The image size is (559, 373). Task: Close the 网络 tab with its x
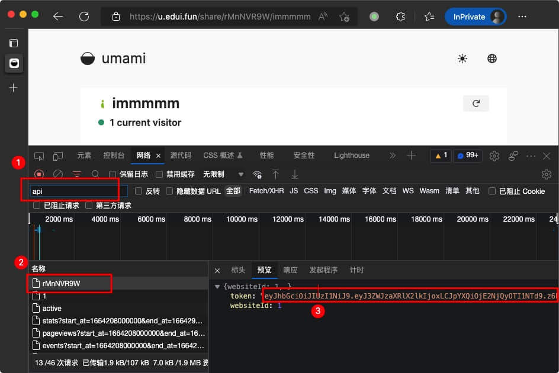click(158, 155)
